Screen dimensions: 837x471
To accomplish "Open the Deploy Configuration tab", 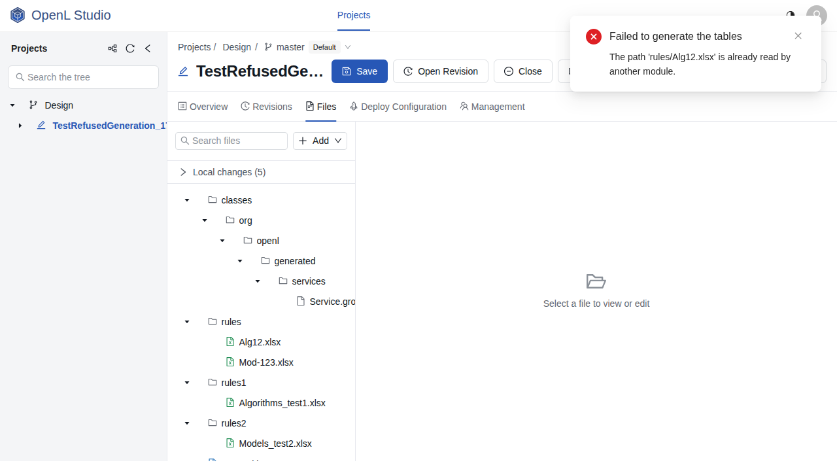I will [x=398, y=107].
